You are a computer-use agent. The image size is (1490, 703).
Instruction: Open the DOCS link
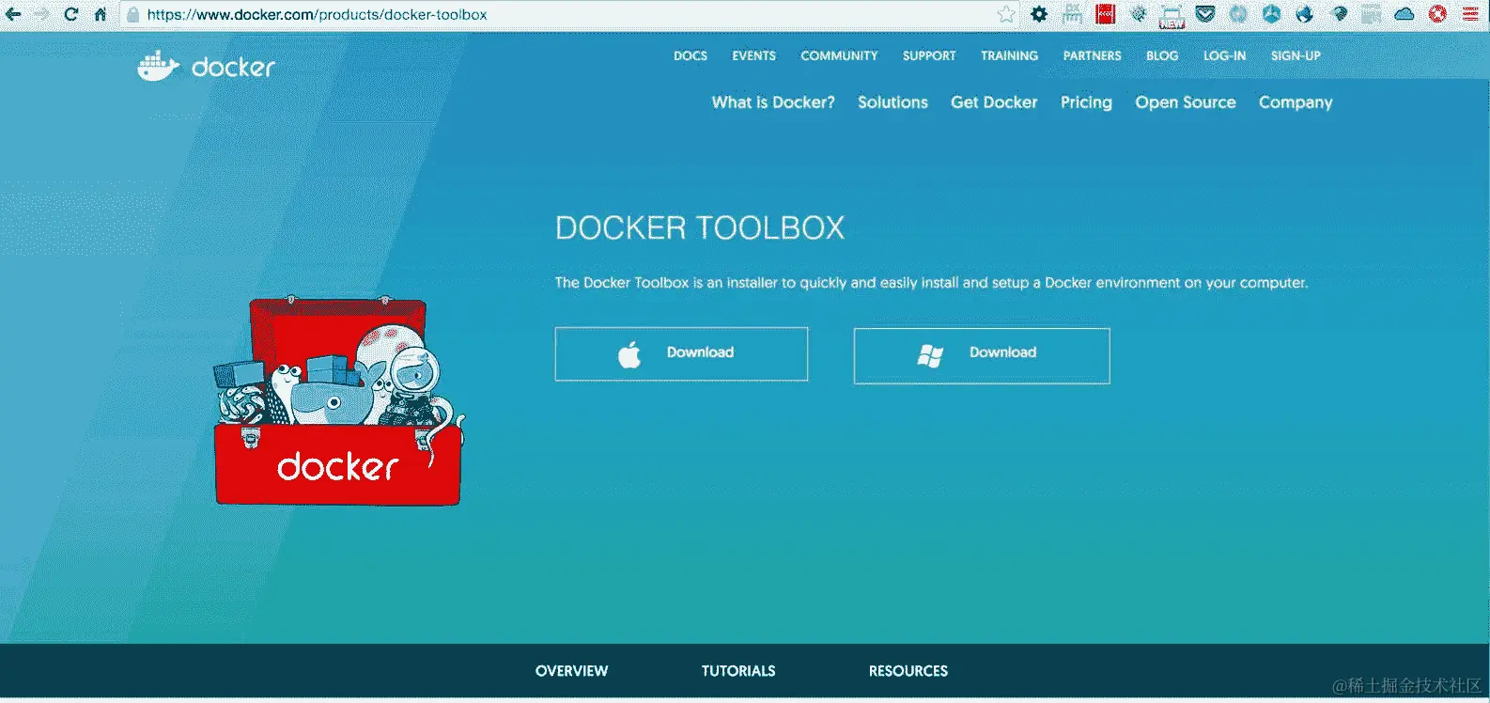pos(691,55)
